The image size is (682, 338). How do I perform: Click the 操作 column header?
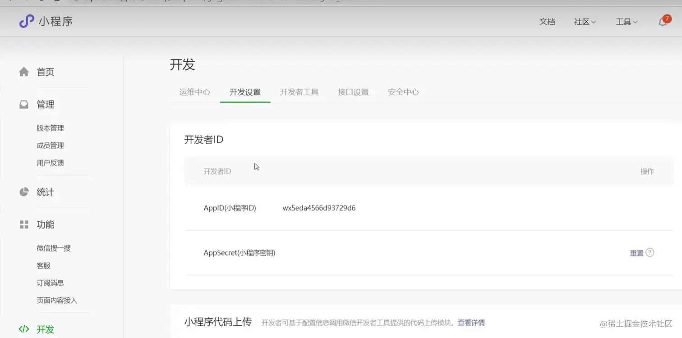click(647, 171)
